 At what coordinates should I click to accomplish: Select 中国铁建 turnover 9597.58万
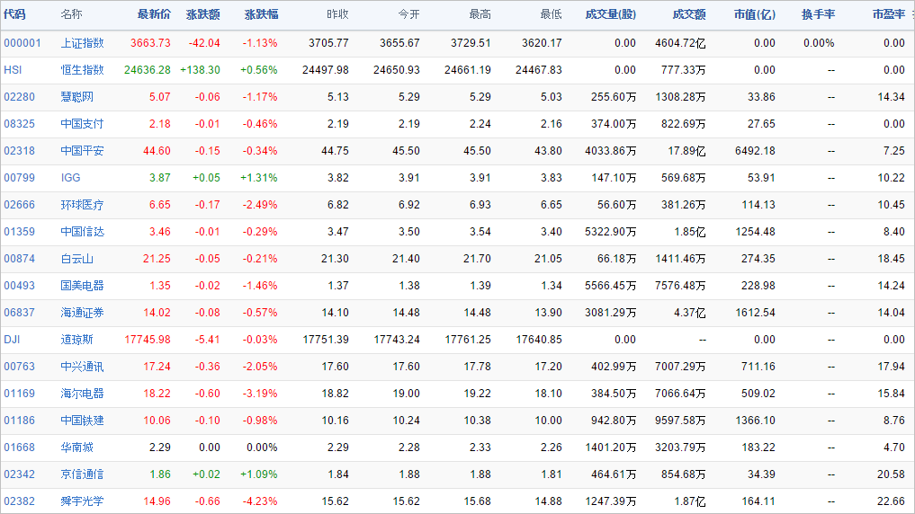coord(680,421)
